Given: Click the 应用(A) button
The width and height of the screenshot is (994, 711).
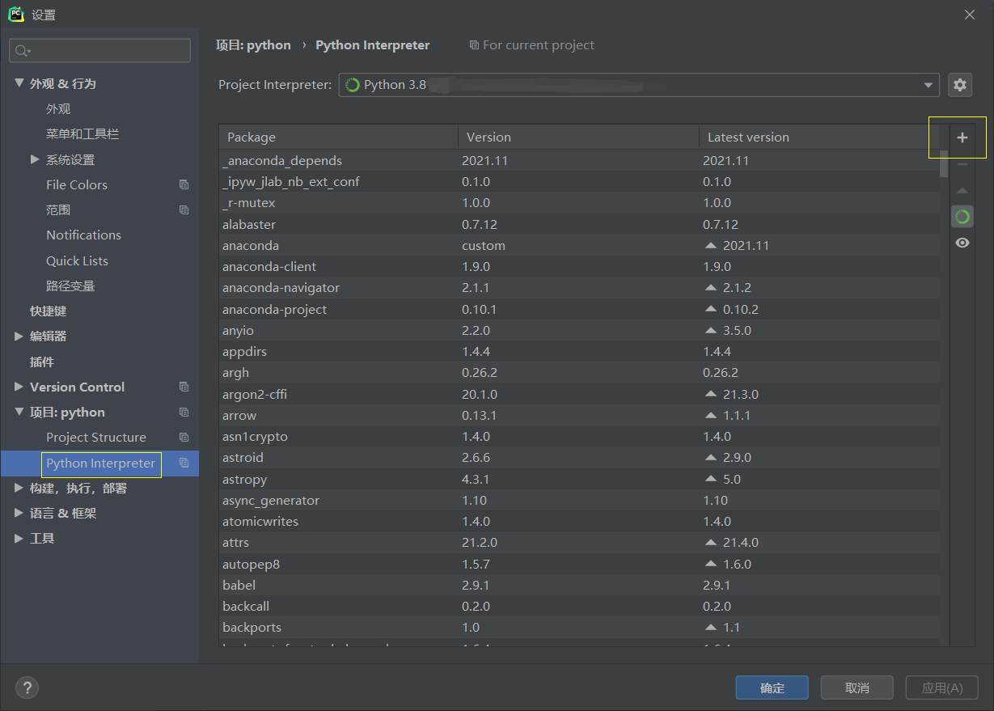Looking at the screenshot, I should (x=942, y=688).
